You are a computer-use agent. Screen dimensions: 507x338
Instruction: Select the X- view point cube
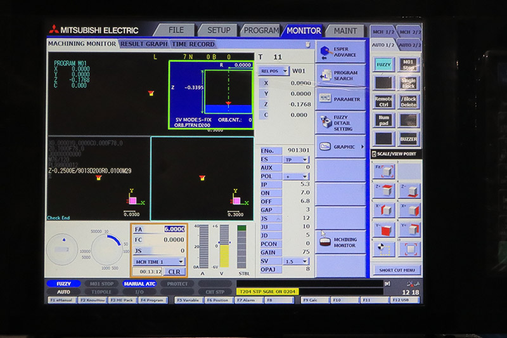385,210
